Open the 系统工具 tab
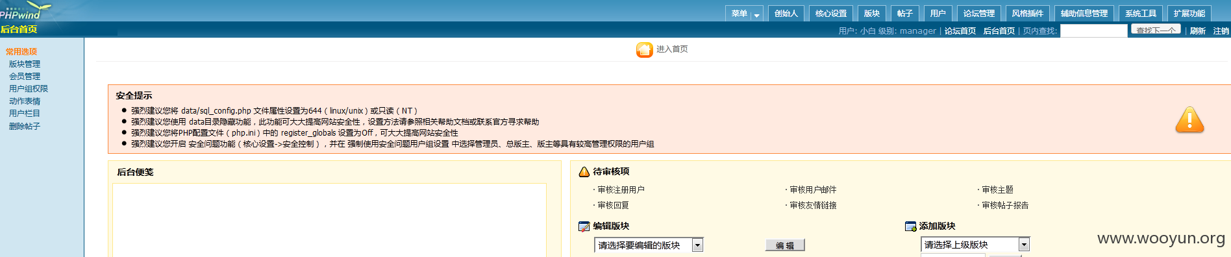 click(1141, 14)
